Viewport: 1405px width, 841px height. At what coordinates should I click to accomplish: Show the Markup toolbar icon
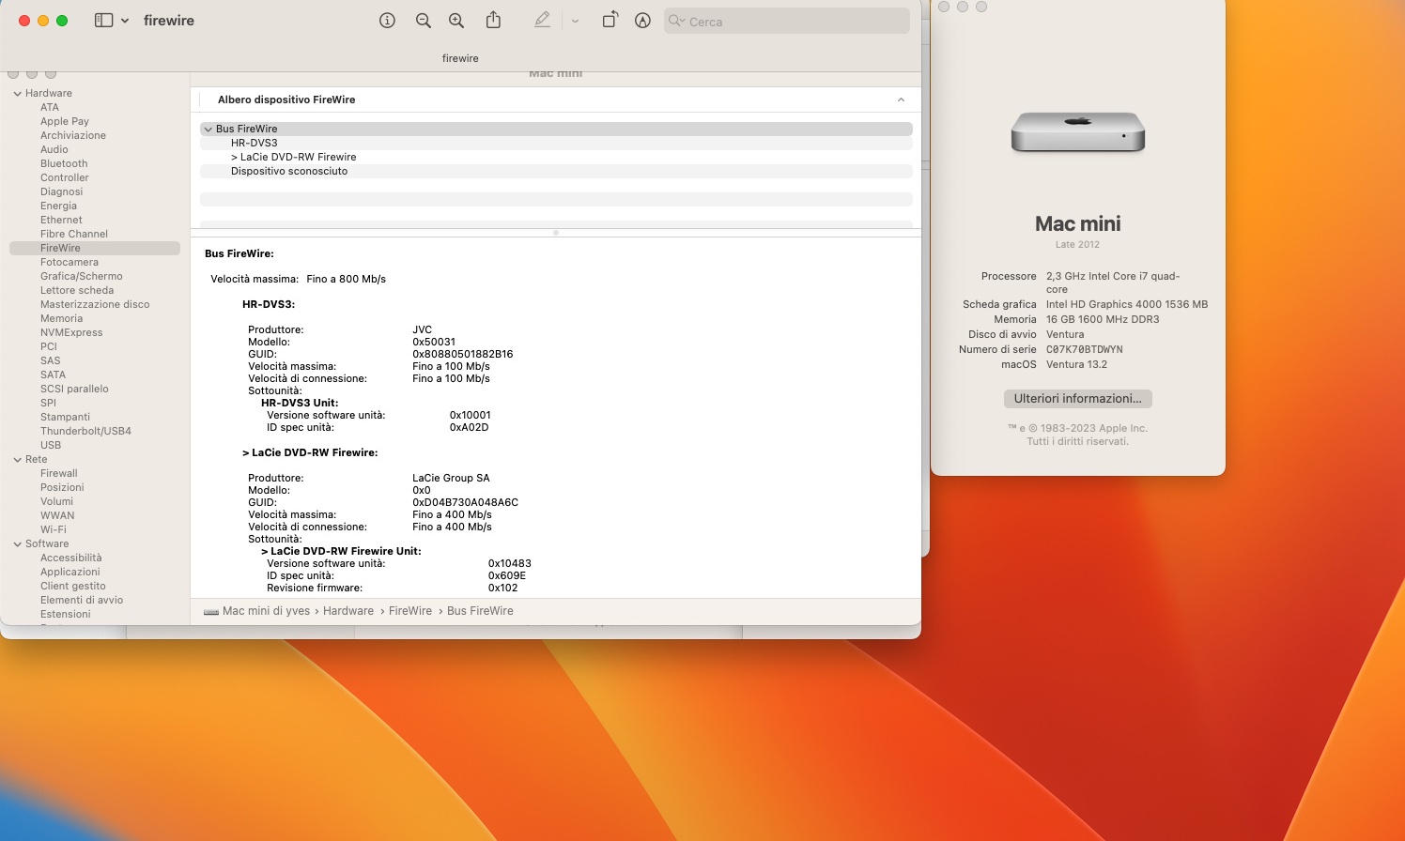(642, 21)
